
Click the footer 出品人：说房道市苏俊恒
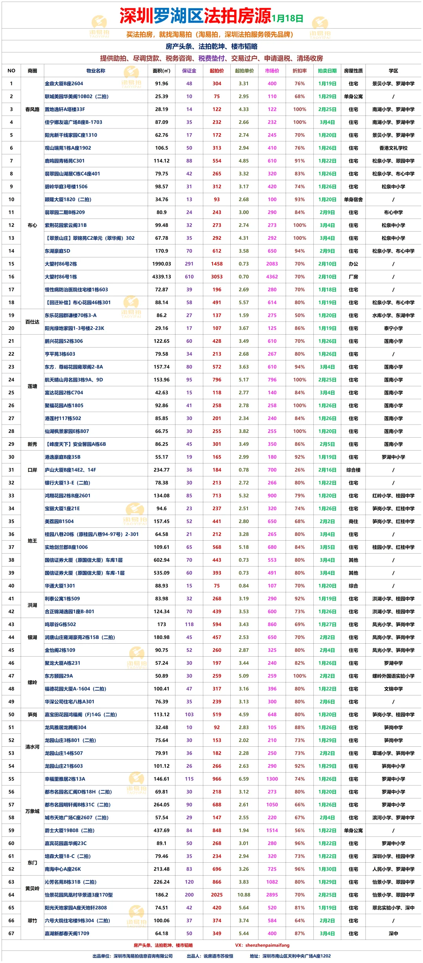tap(210, 956)
